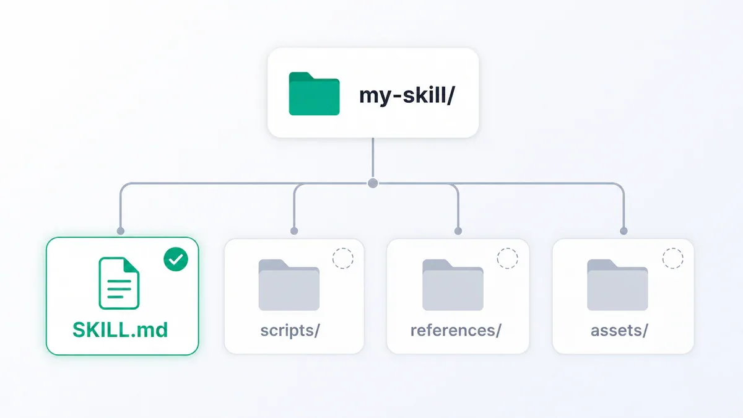
Task: Click the "my-skill/" label text
Action: [x=407, y=96]
